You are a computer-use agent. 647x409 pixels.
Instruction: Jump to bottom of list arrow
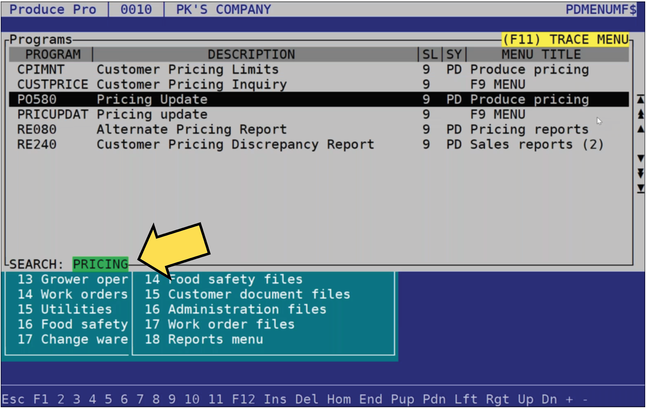pos(641,188)
